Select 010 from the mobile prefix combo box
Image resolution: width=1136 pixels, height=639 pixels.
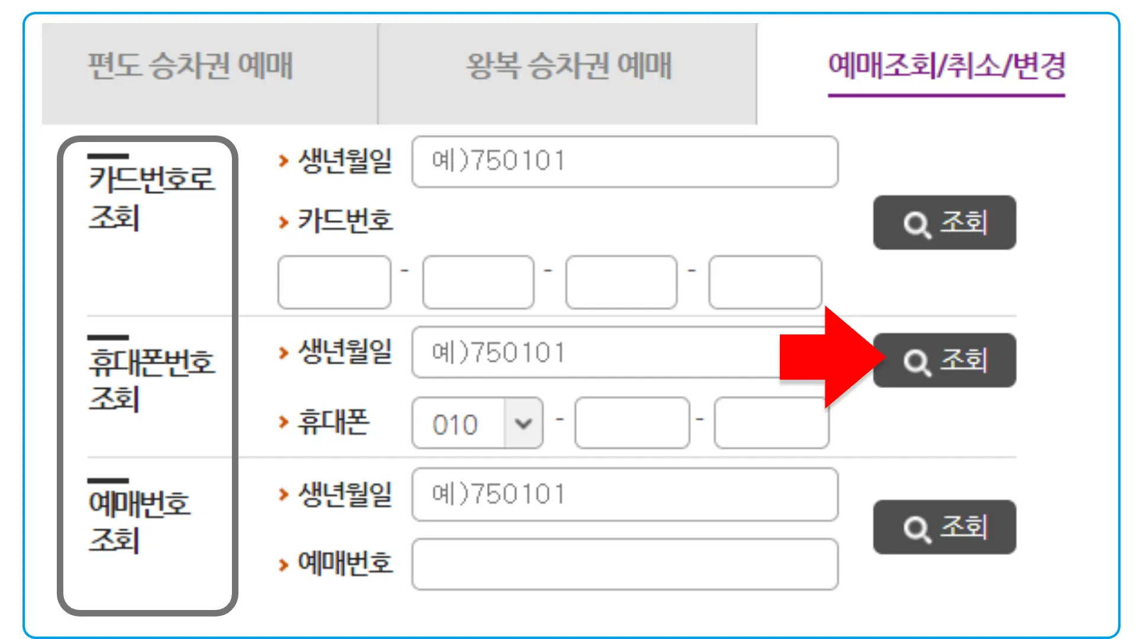[x=456, y=422]
